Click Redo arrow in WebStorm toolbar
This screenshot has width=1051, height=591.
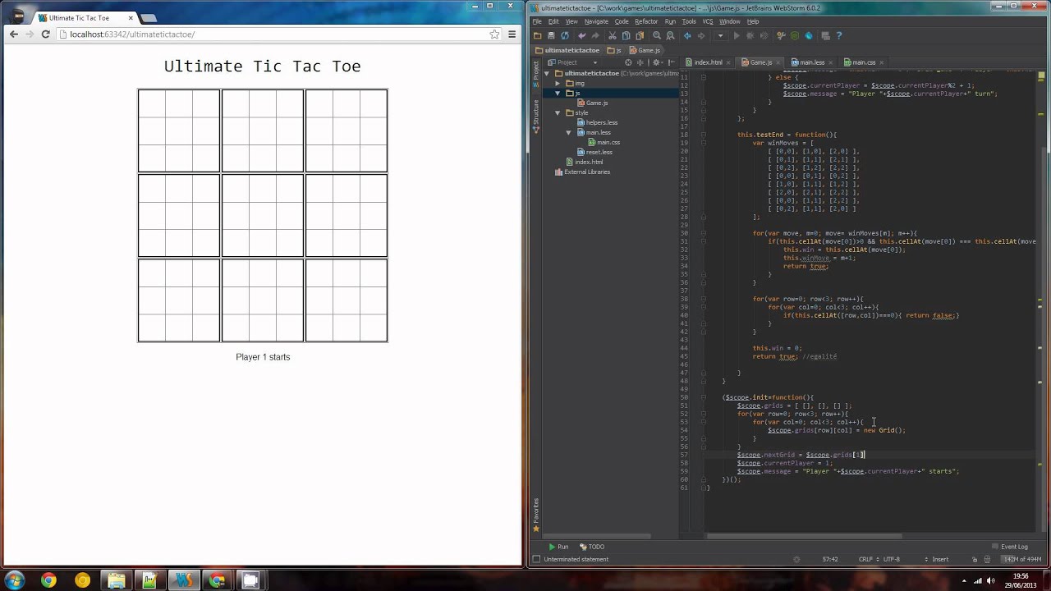point(596,35)
